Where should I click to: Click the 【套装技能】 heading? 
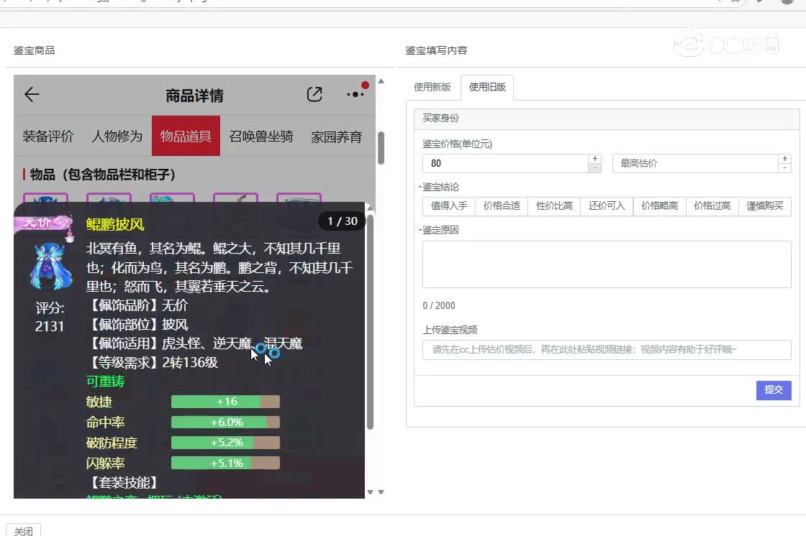123,483
